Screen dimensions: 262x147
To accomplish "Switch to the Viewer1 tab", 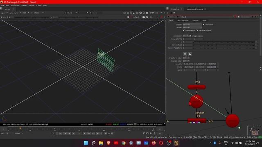I will pyautogui.click(x=8, y=9).
